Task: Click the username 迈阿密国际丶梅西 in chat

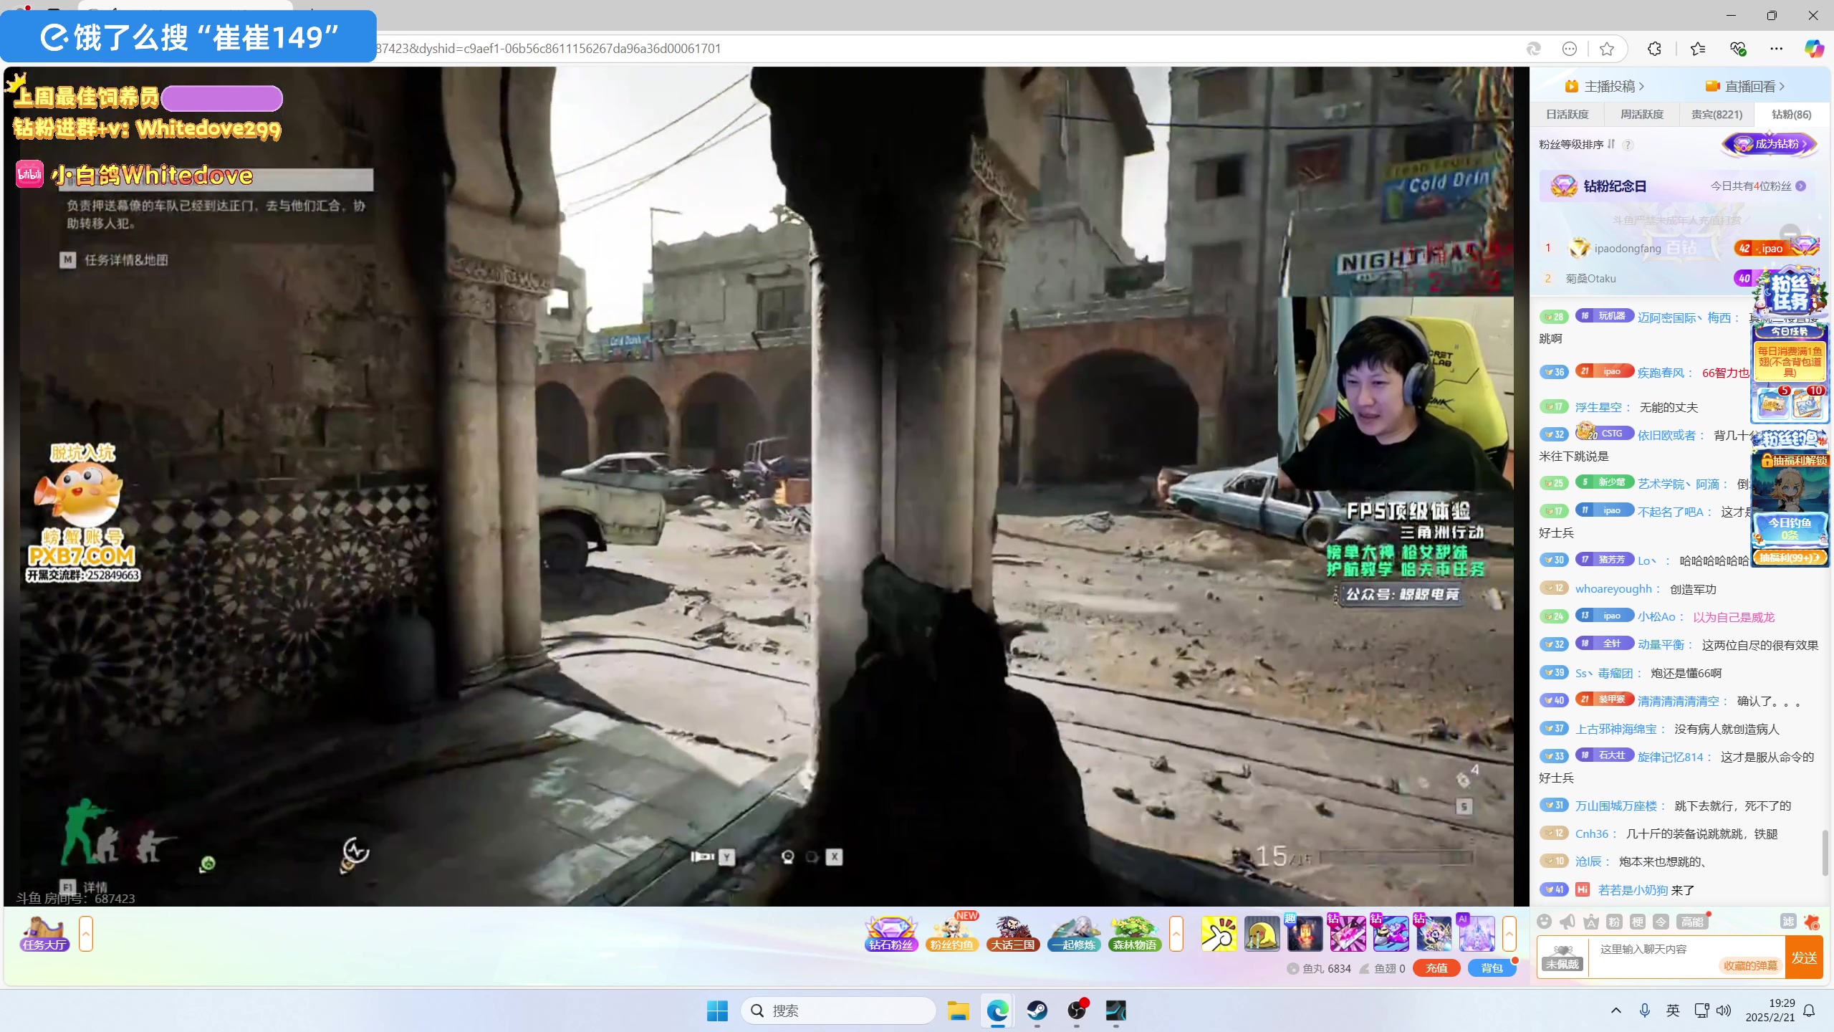Action: [1684, 317]
